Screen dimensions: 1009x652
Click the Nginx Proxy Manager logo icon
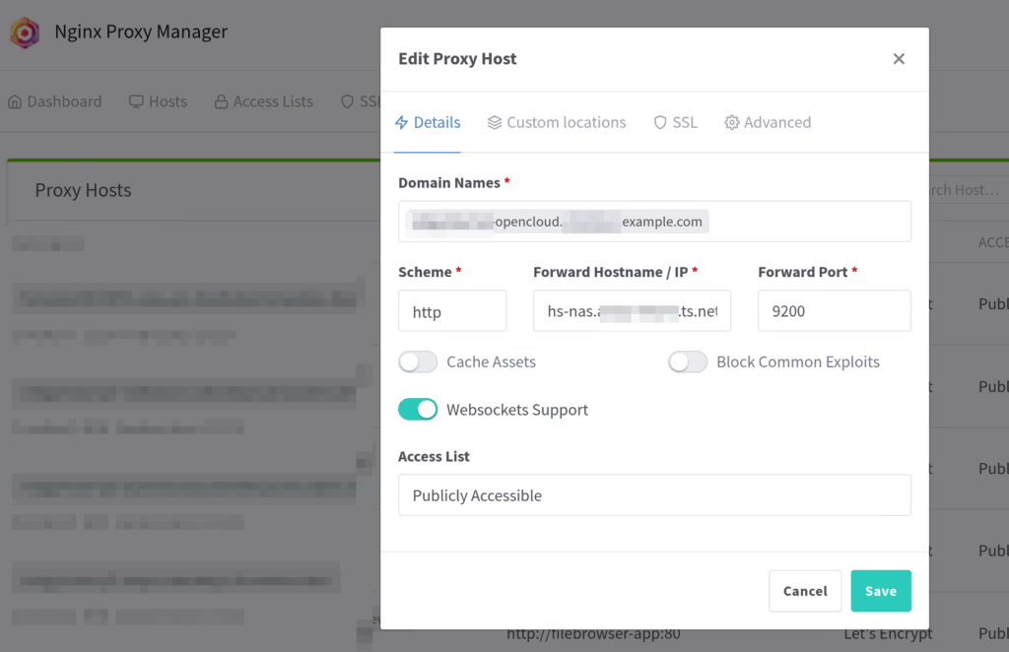[x=25, y=33]
